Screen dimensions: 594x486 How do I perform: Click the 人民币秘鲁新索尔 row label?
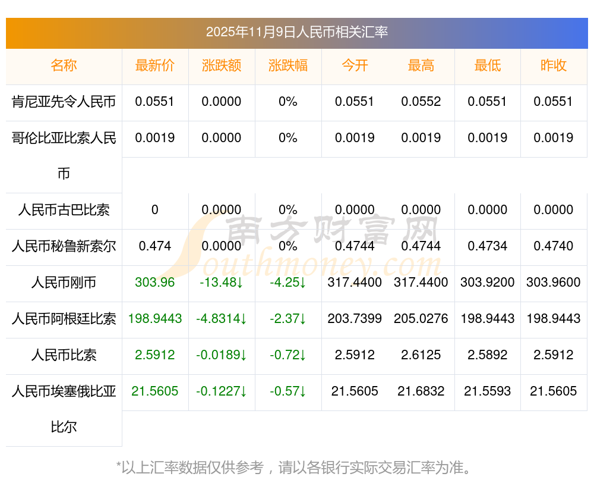[64, 246]
